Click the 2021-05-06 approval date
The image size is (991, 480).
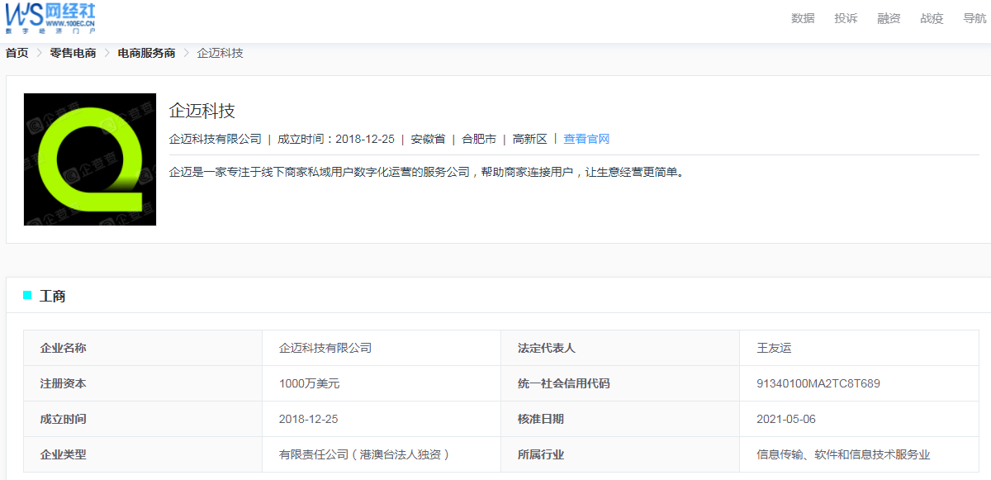[786, 419]
